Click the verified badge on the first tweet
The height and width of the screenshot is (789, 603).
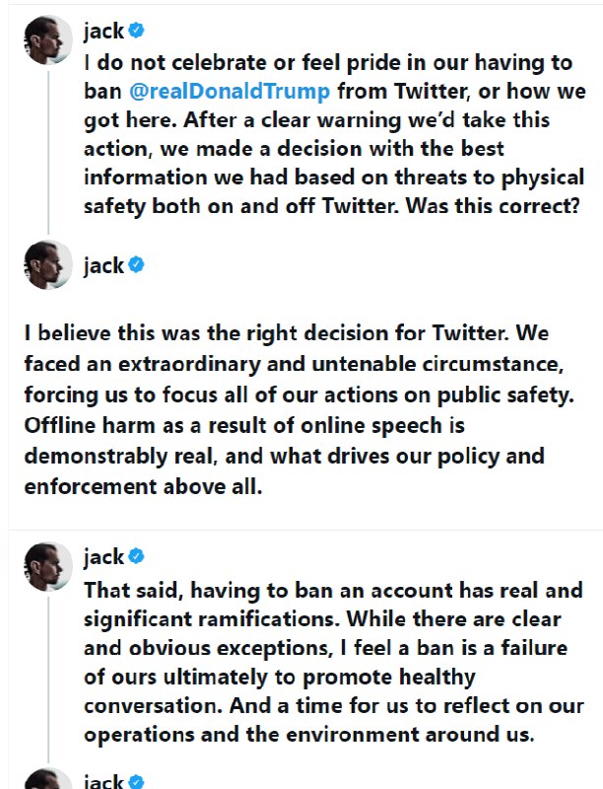coord(137,31)
